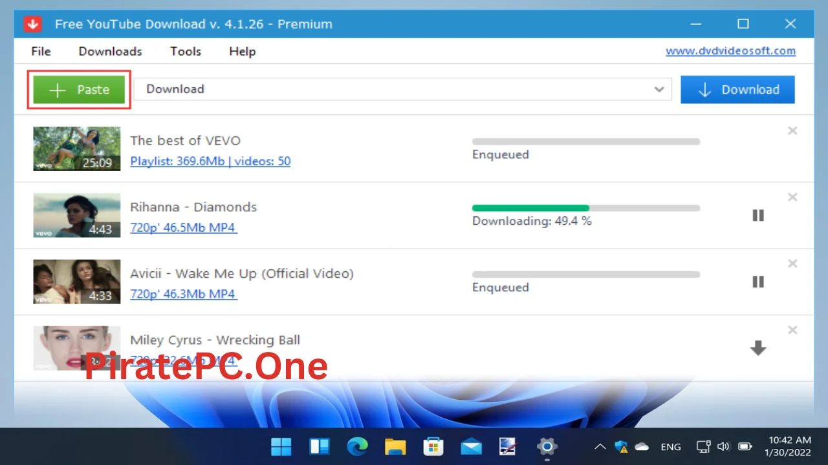
Task: Pause the Rihanna - Diamonds download
Action: (758, 215)
